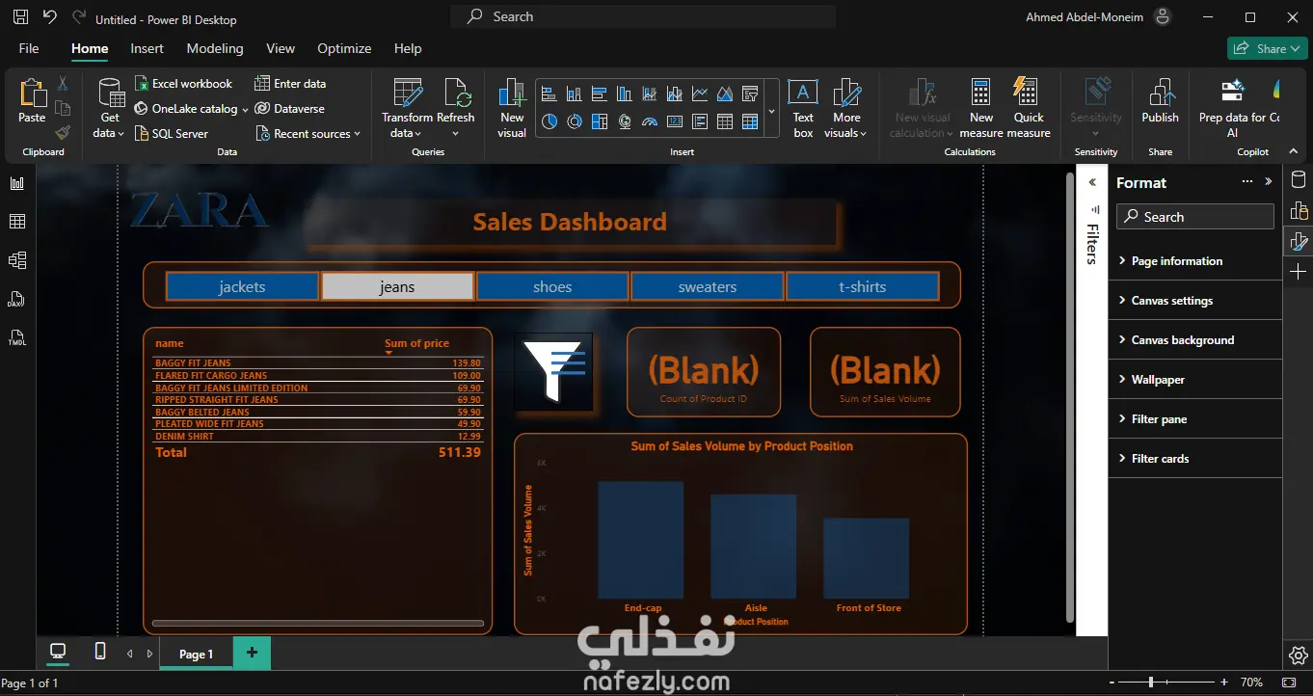Create a New measure
The height and width of the screenshot is (696, 1313).
(x=981, y=108)
